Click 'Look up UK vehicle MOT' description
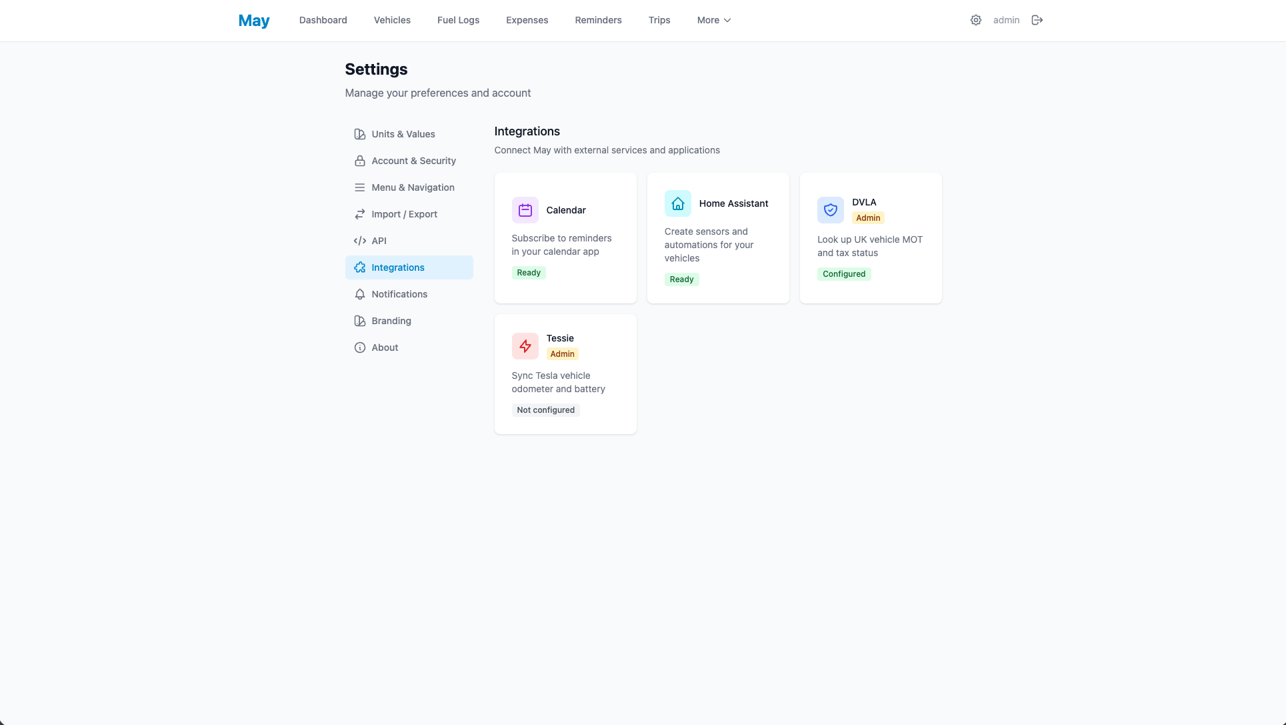The height and width of the screenshot is (725, 1286). pos(869,246)
